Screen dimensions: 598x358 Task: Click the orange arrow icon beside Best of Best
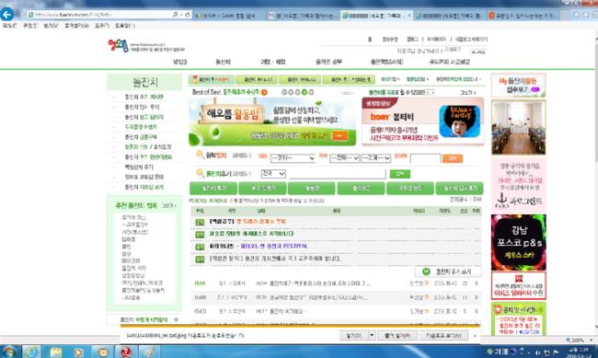click(x=264, y=92)
